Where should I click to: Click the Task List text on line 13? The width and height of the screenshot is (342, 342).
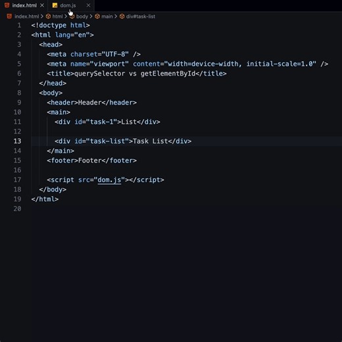(150, 141)
